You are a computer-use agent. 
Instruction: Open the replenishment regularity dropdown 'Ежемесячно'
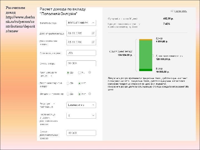81,105
